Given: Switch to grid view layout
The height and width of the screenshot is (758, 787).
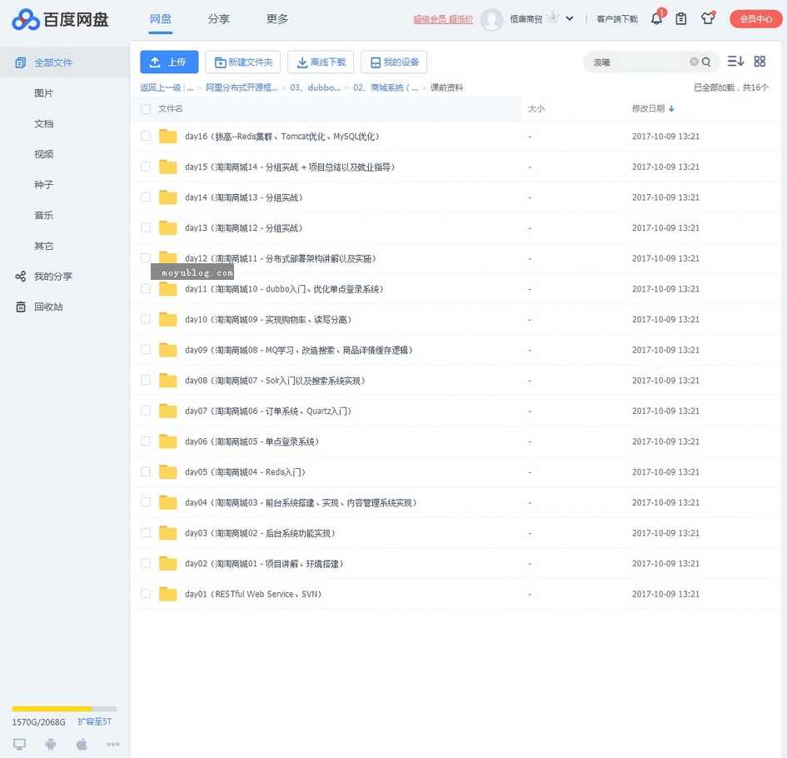Looking at the screenshot, I should (x=759, y=61).
